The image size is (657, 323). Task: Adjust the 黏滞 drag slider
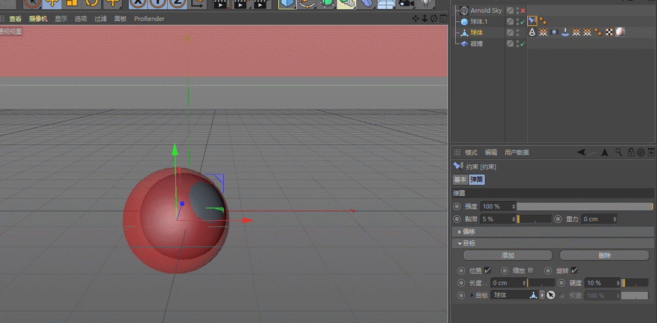(534, 219)
